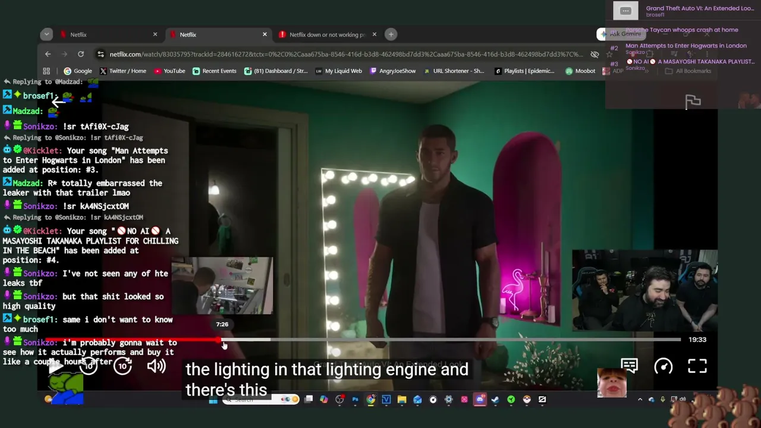The image size is (761, 428).
Task: Enter fullscreen mode in Netflix player
Action: (x=697, y=366)
